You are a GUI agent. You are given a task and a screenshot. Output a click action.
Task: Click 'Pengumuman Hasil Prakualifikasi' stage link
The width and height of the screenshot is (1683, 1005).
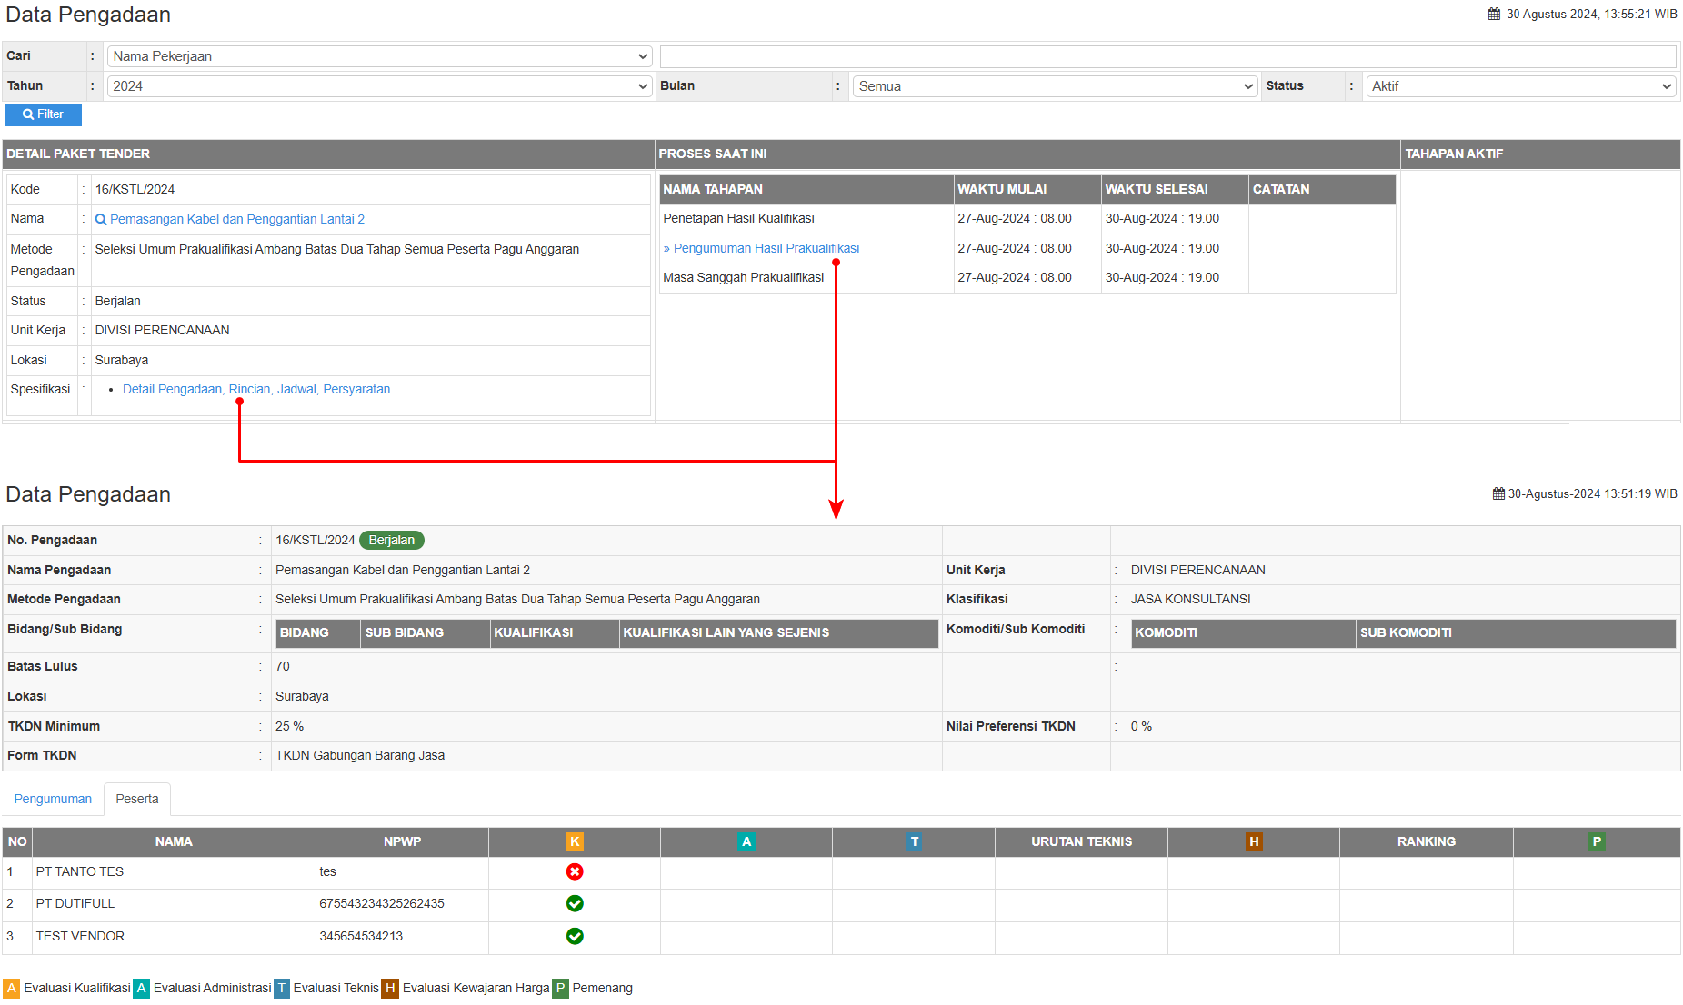(x=766, y=248)
